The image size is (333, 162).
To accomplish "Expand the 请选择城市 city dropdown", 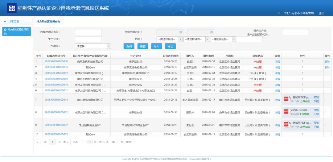I will pyautogui.click(x=207, y=39).
